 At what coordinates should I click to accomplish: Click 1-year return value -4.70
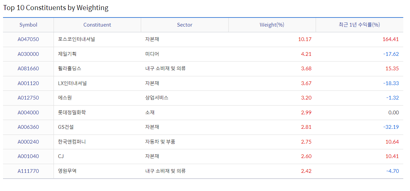(x=392, y=171)
